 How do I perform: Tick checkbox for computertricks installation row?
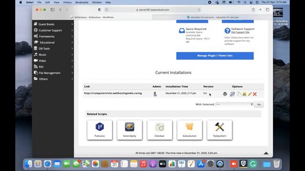point(261,94)
